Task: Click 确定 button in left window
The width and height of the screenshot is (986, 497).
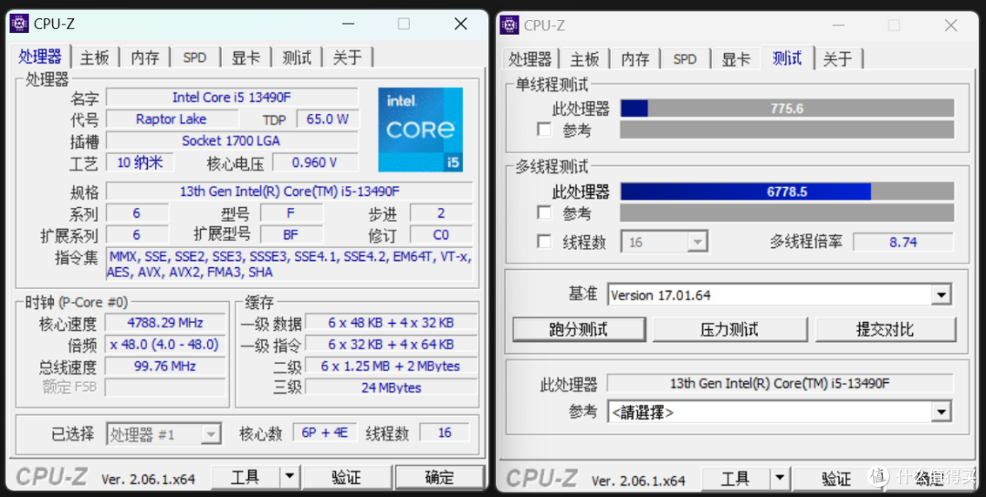Action: coord(439,478)
